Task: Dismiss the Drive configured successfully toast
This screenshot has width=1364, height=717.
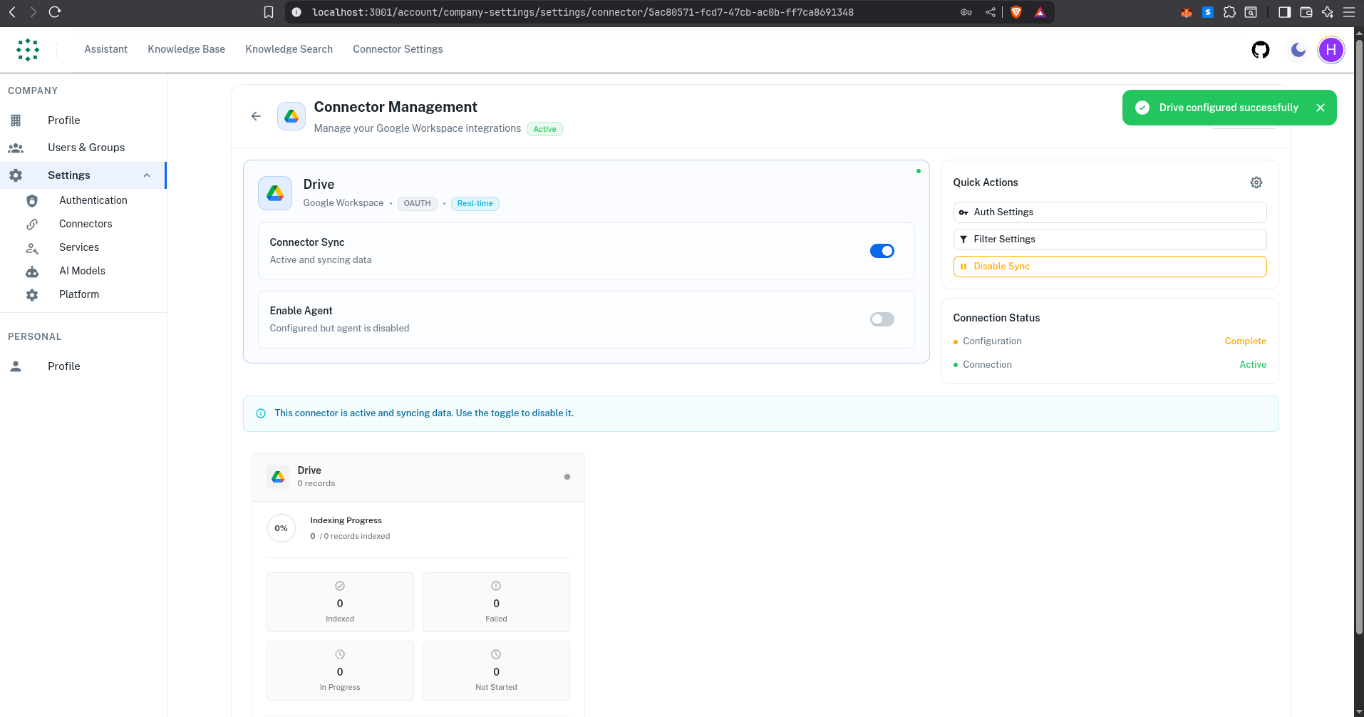Action: (1321, 107)
